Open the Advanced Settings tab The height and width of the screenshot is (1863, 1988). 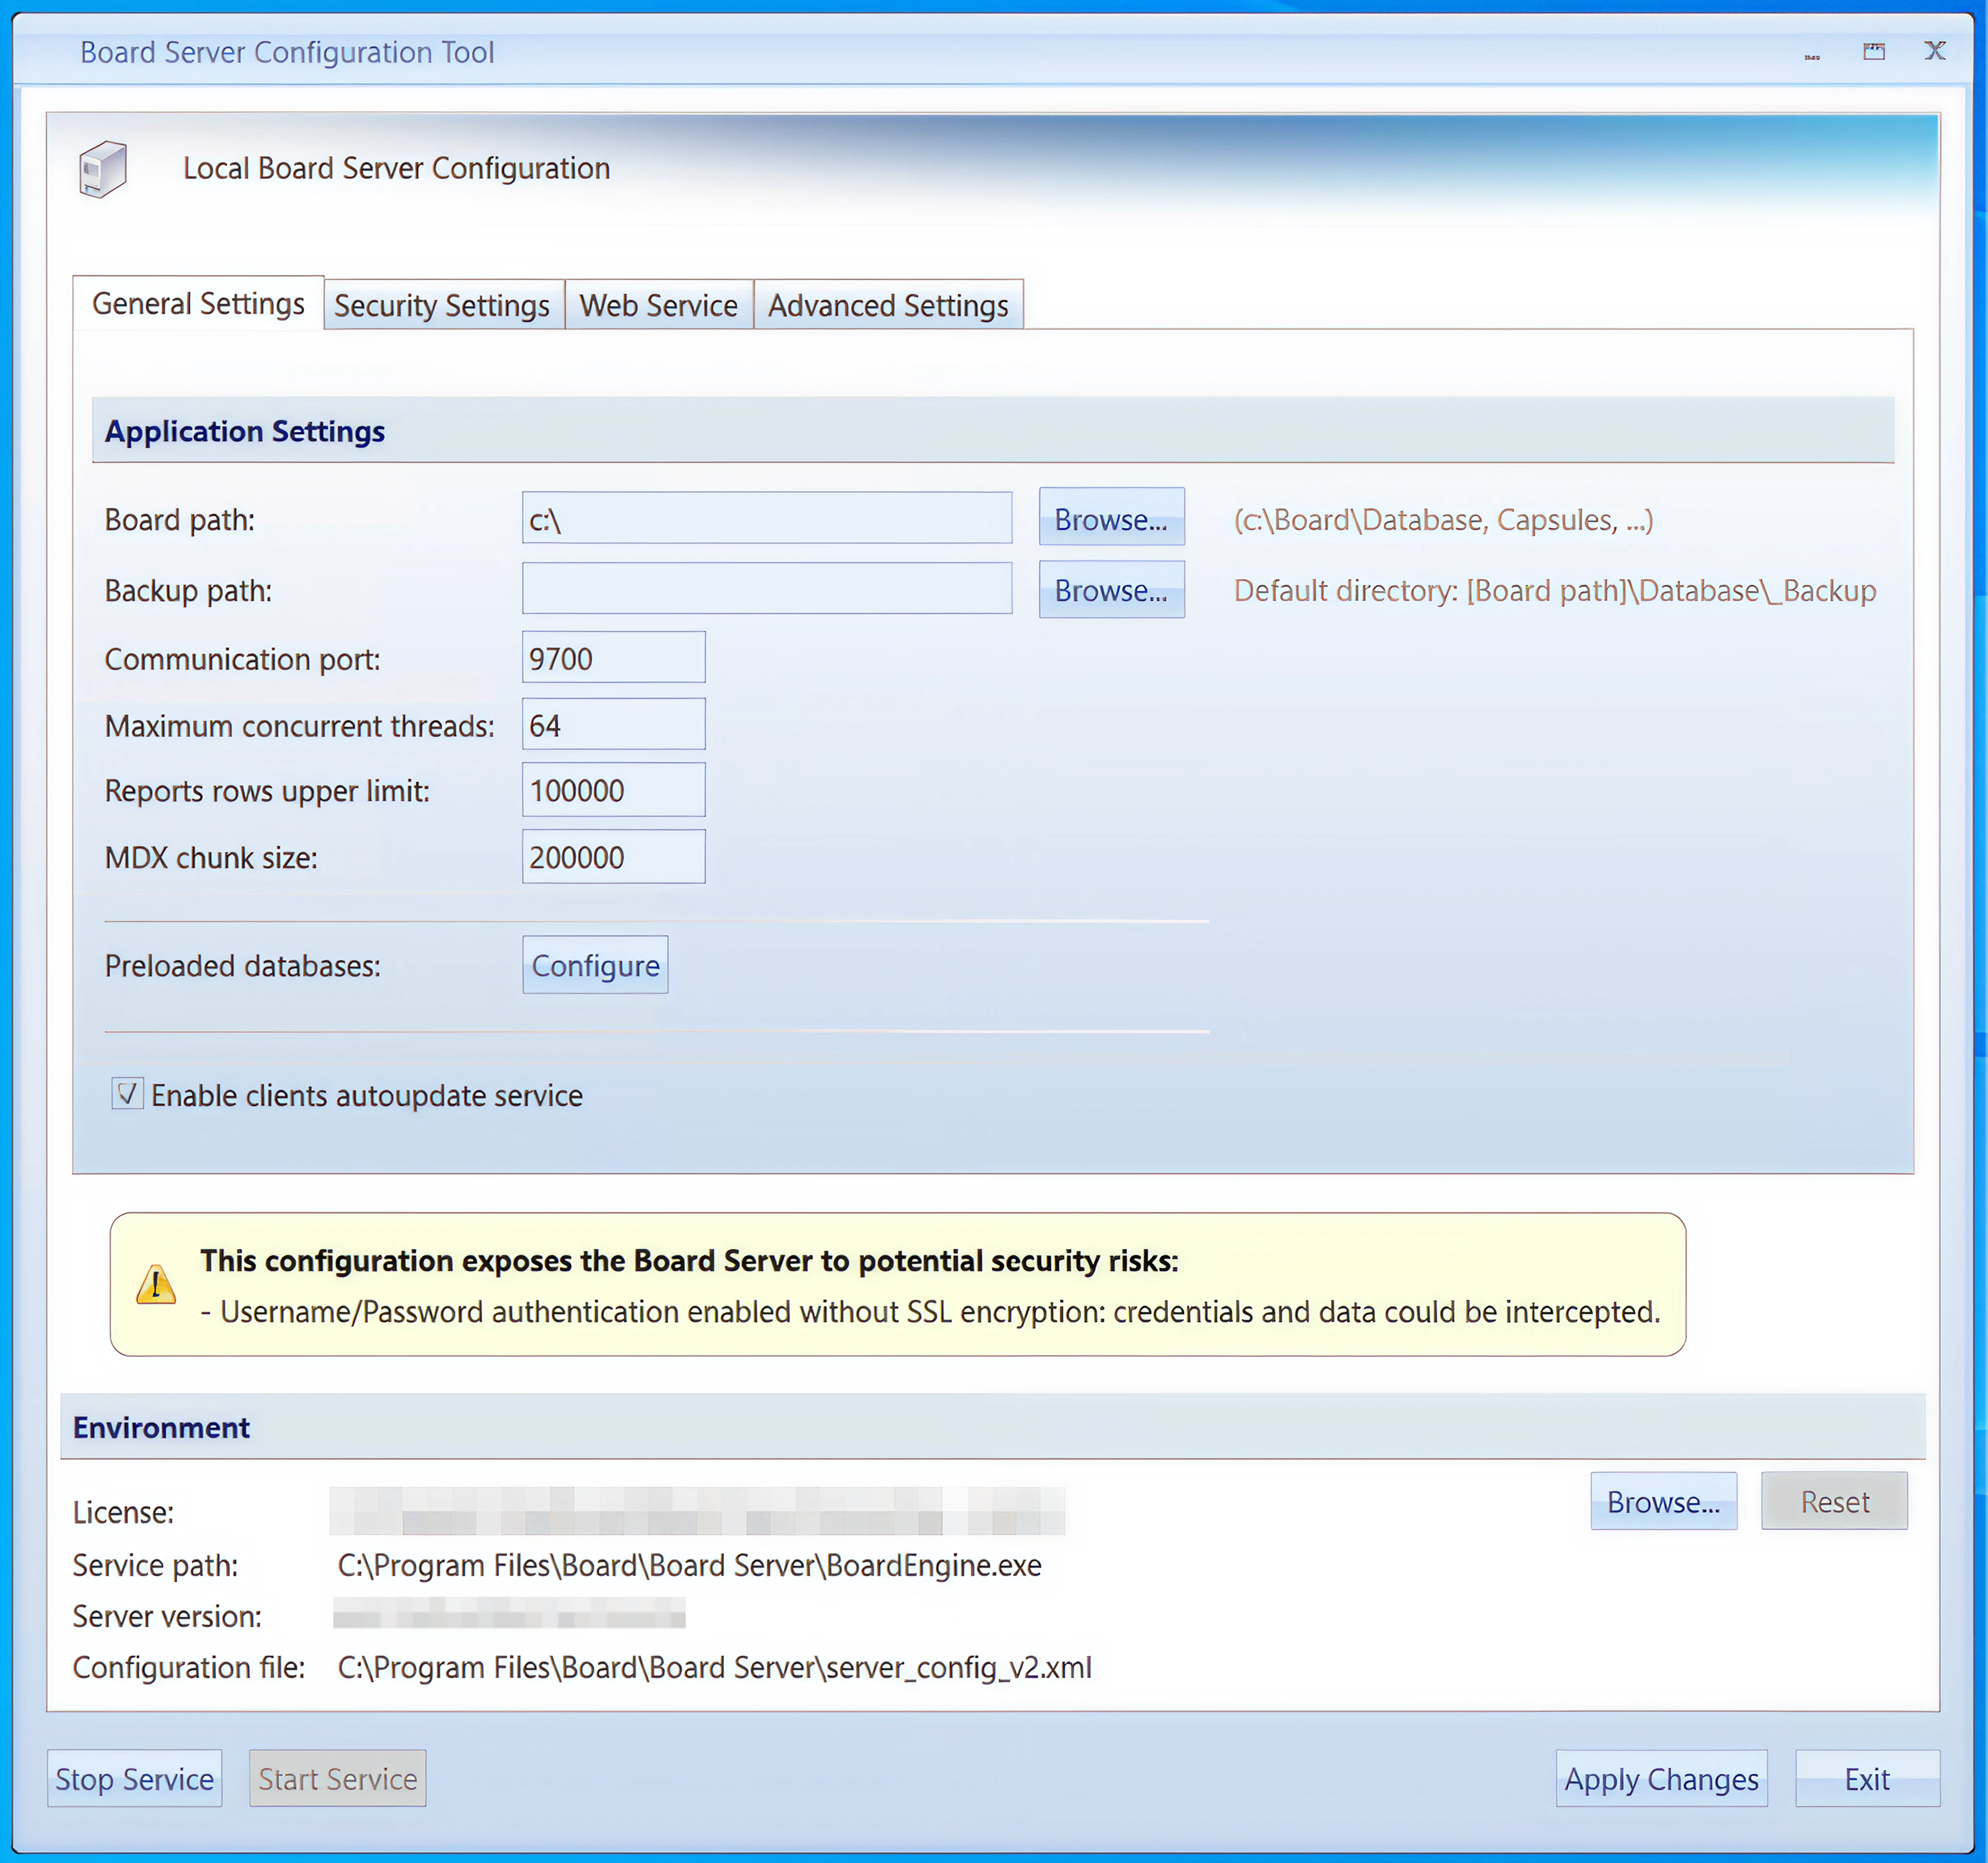pos(889,305)
